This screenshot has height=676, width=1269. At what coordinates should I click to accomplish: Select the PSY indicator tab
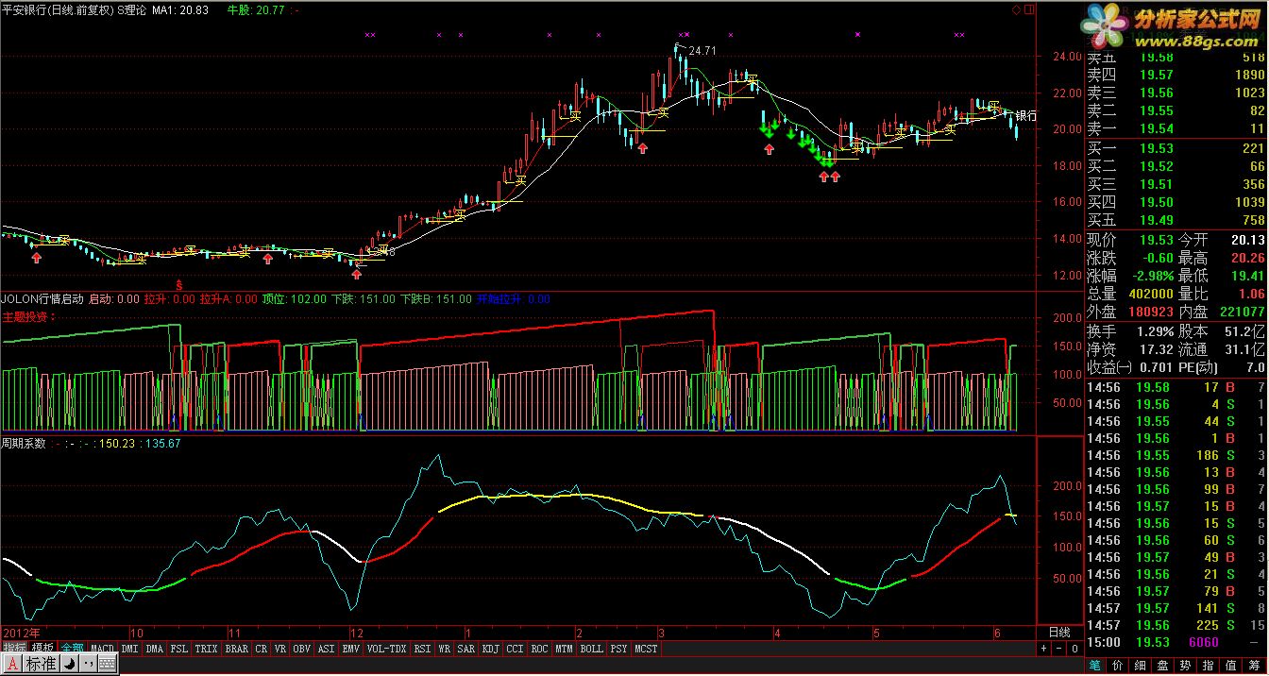[618, 649]
